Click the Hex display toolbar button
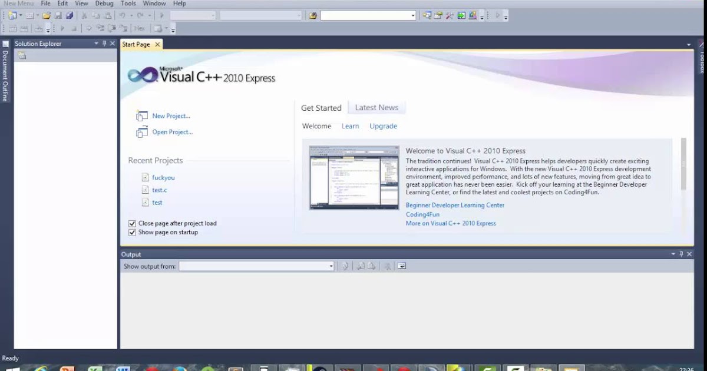 pos(140,28)
